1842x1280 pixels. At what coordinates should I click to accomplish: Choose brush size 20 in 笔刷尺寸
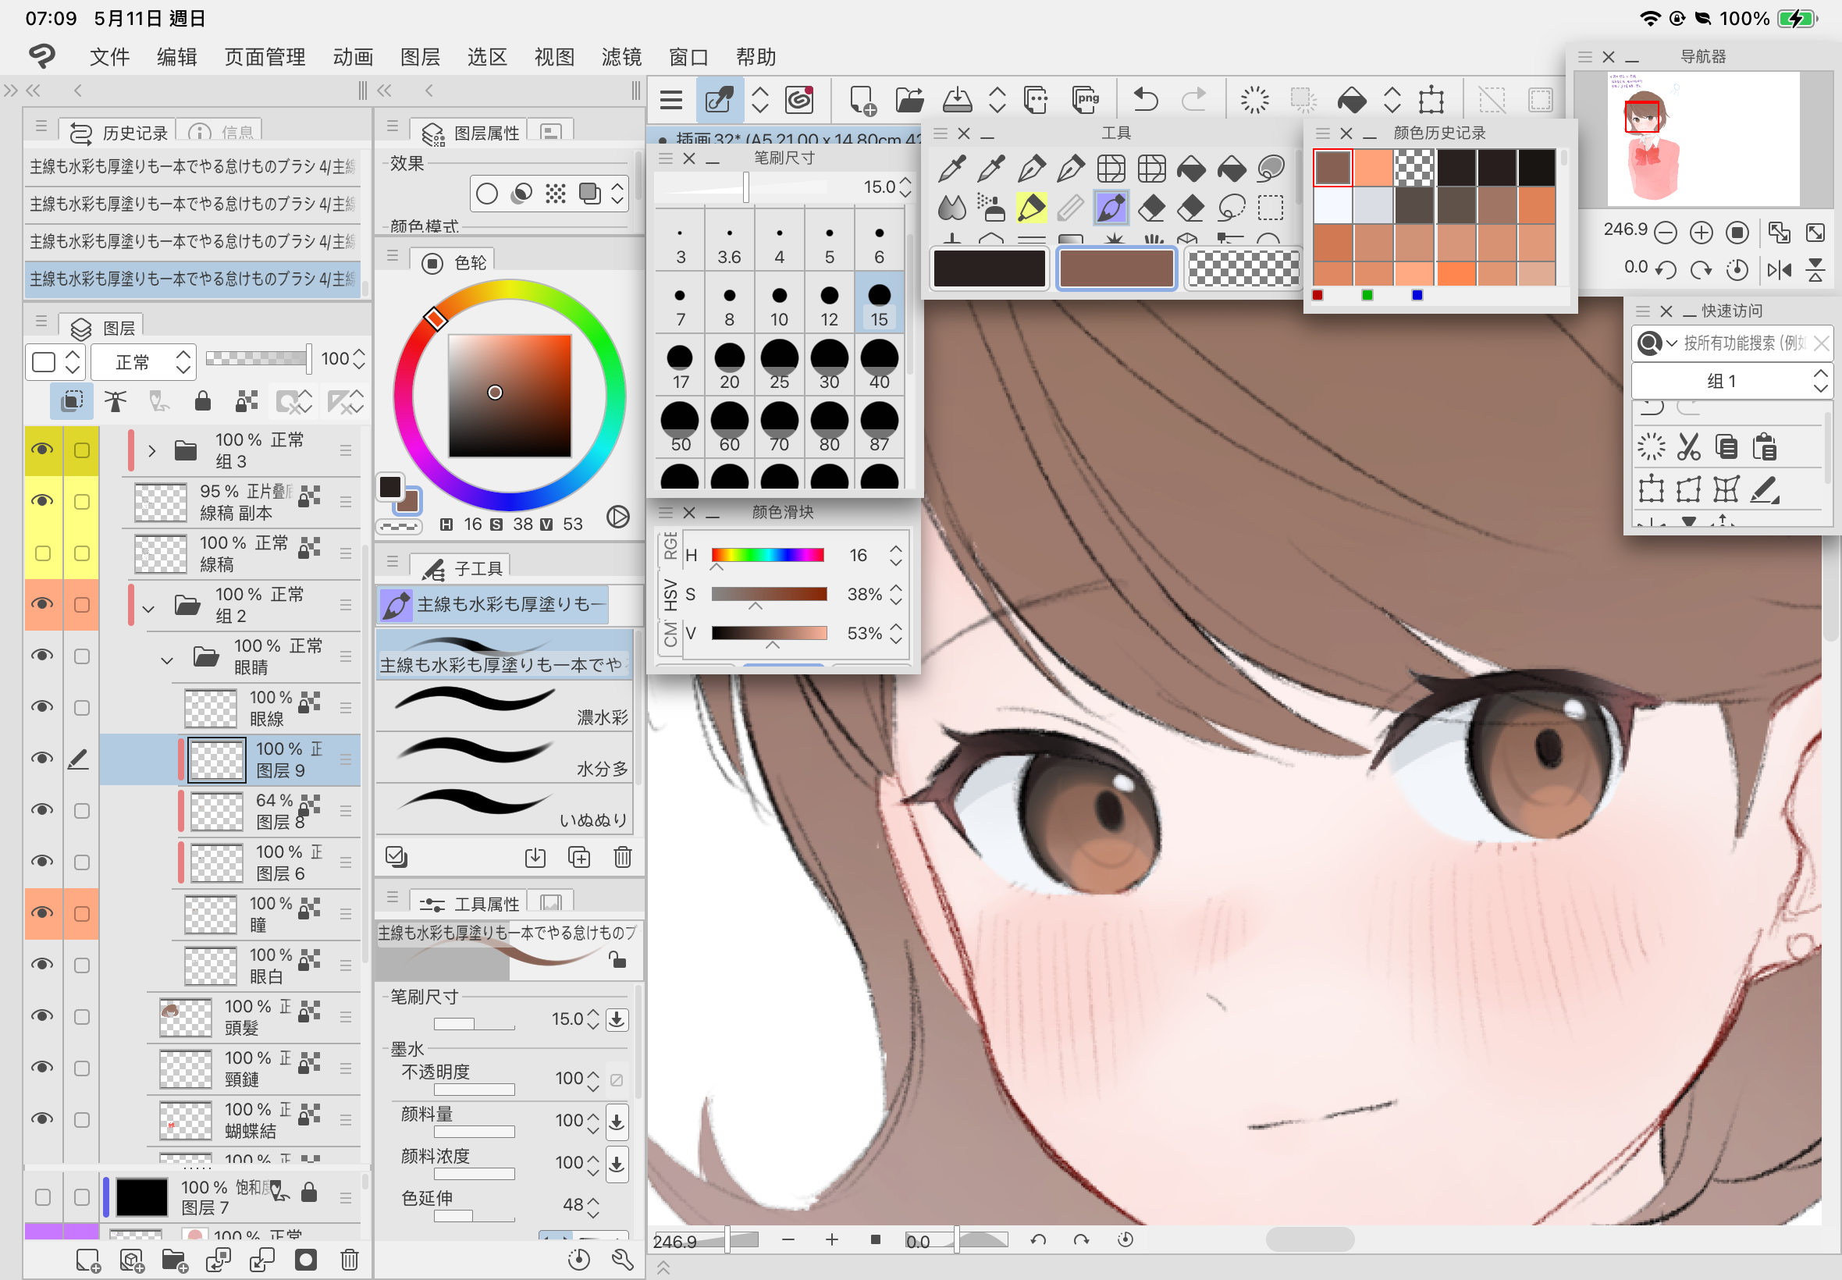pos(729,365)
